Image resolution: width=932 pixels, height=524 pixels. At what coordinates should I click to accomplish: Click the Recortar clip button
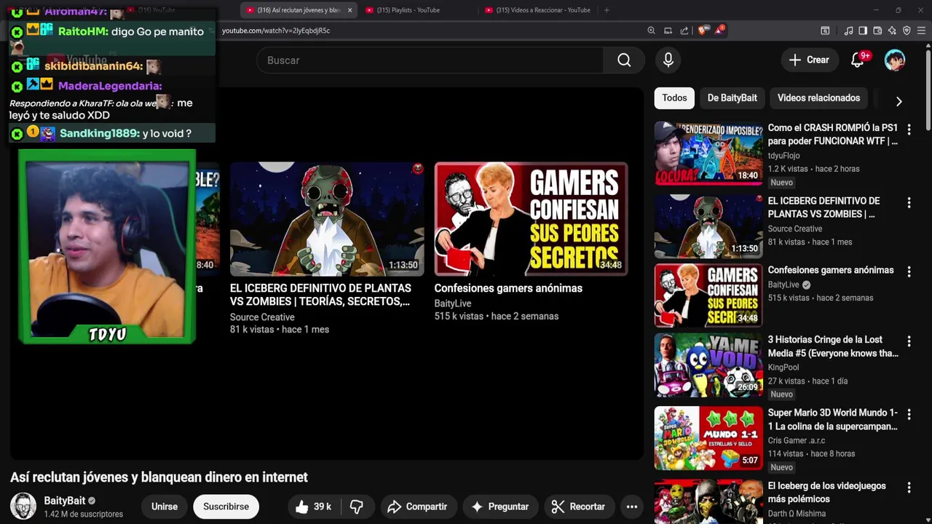point(578,507)
